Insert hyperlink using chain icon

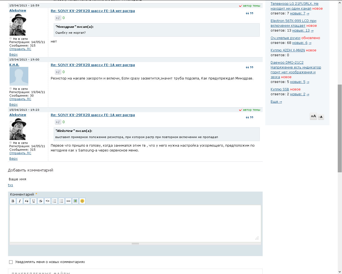(x=68, y=201)
